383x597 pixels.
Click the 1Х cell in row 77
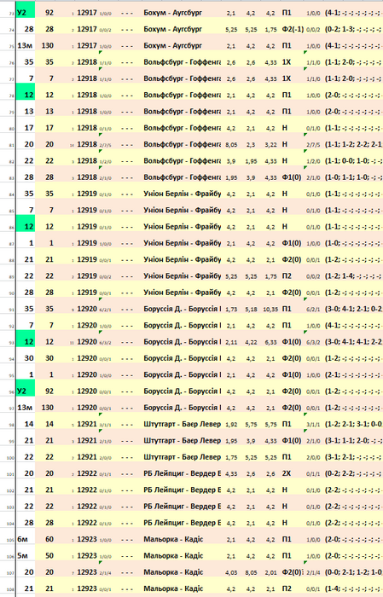pos(287,78)
